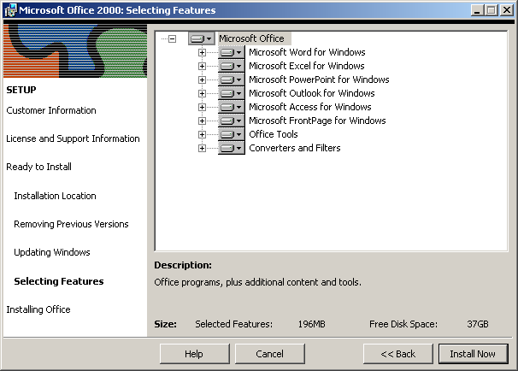Screen dimensions: 518x371
Task: Go back with << Back button
Action: [398, 354]
